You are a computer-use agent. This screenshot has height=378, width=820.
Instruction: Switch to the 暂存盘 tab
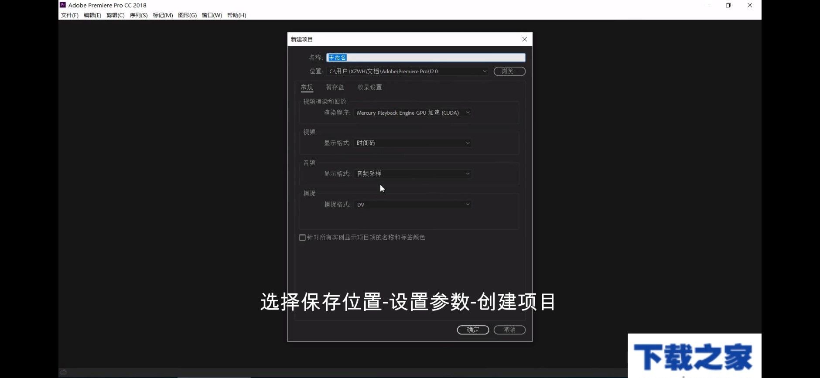(335, 87)
